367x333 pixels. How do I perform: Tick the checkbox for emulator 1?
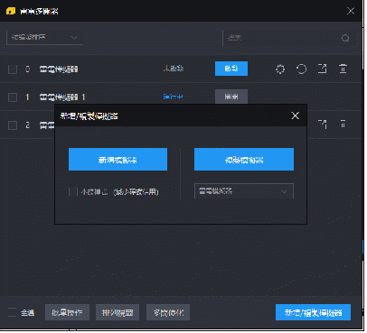pyautogui.click(x=13, y=97)
